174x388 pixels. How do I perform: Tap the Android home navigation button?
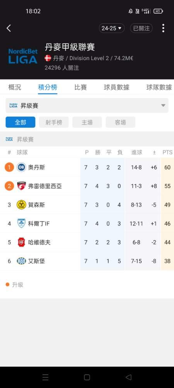pyautogui.click(x=87, y=377)
